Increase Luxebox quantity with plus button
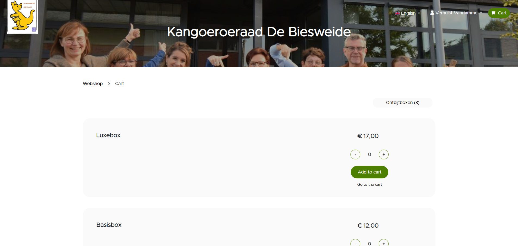The height and width of the screenshot is (246, 518). (383, 154)
